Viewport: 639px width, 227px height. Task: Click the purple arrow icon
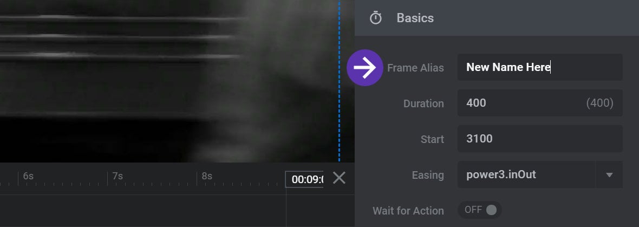365,68
